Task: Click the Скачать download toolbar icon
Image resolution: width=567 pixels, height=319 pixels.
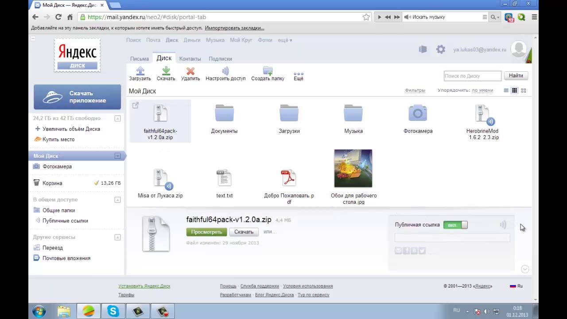Action: pos(166,71)
